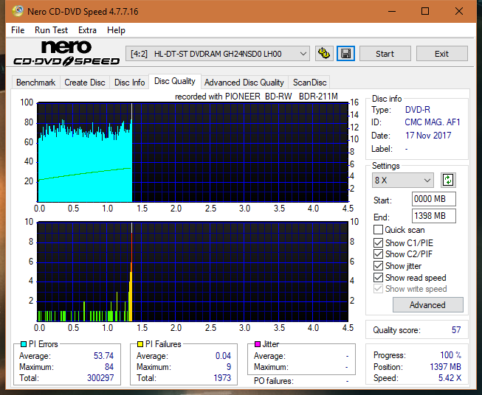
Task: Open the File menu
Action: (18, 30)
